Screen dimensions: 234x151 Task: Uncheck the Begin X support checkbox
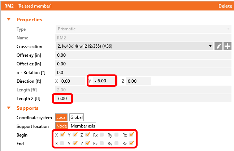click(x=63, y=135)
